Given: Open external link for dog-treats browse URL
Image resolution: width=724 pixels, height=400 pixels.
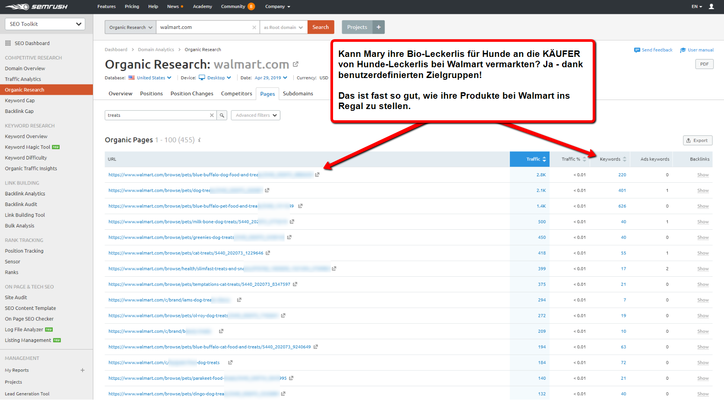Looking at the screenshot, I should (267, 190).
